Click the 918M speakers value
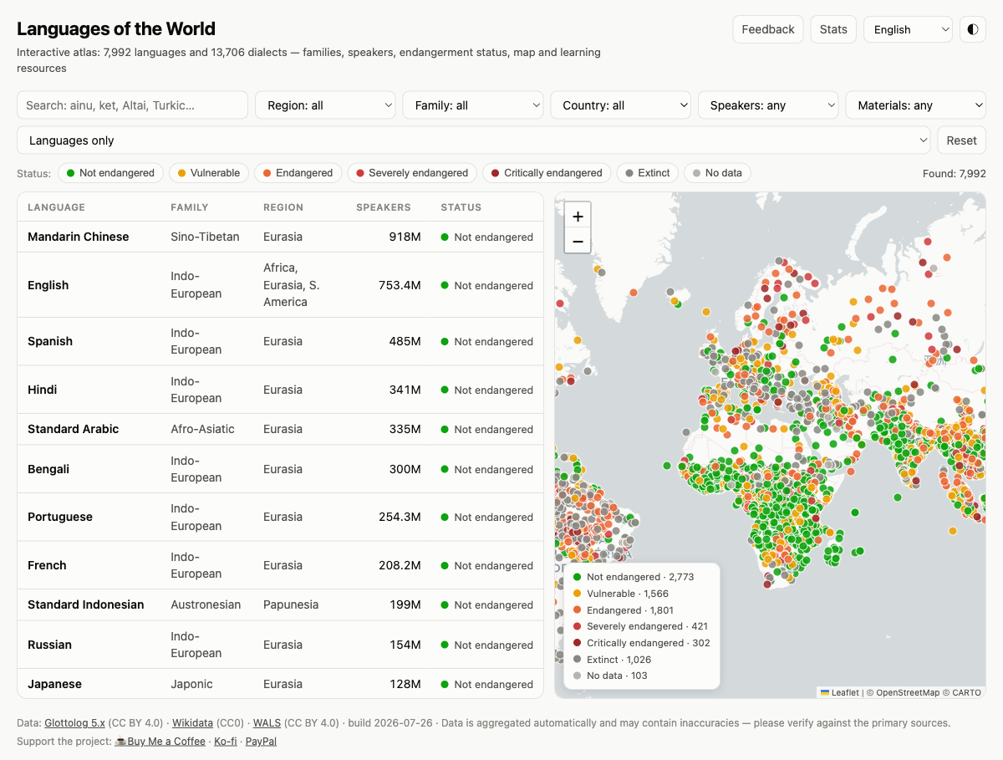Image resolution: width=1003 pixels, height=760 pixels. tap(405, 237)
